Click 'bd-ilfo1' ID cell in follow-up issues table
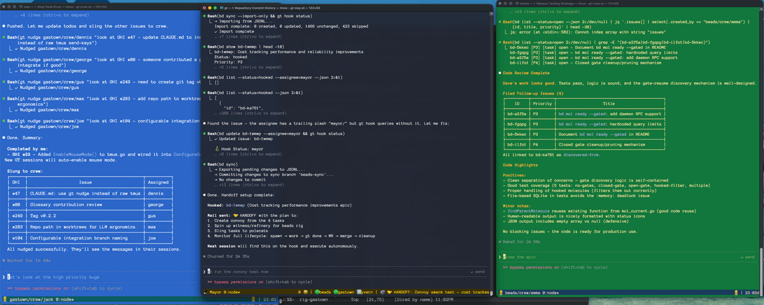The image size is (764, 305). click(x=517, y=144)
